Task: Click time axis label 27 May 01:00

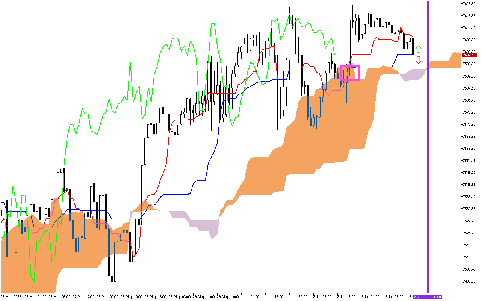Action: point(35,296)
